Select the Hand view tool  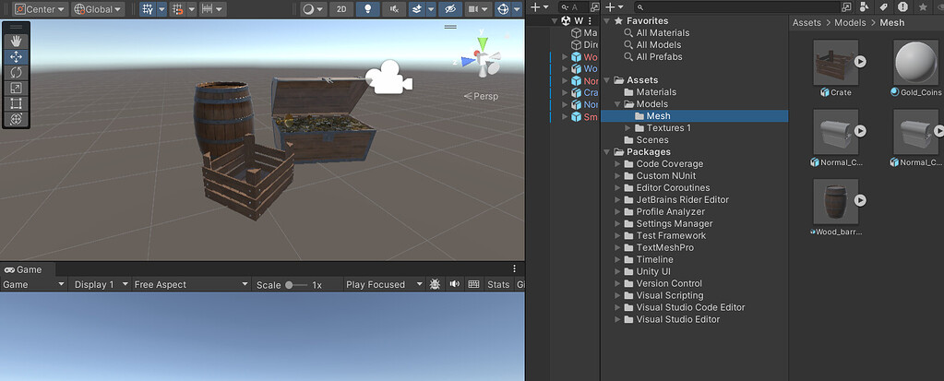tap(17, 41)
